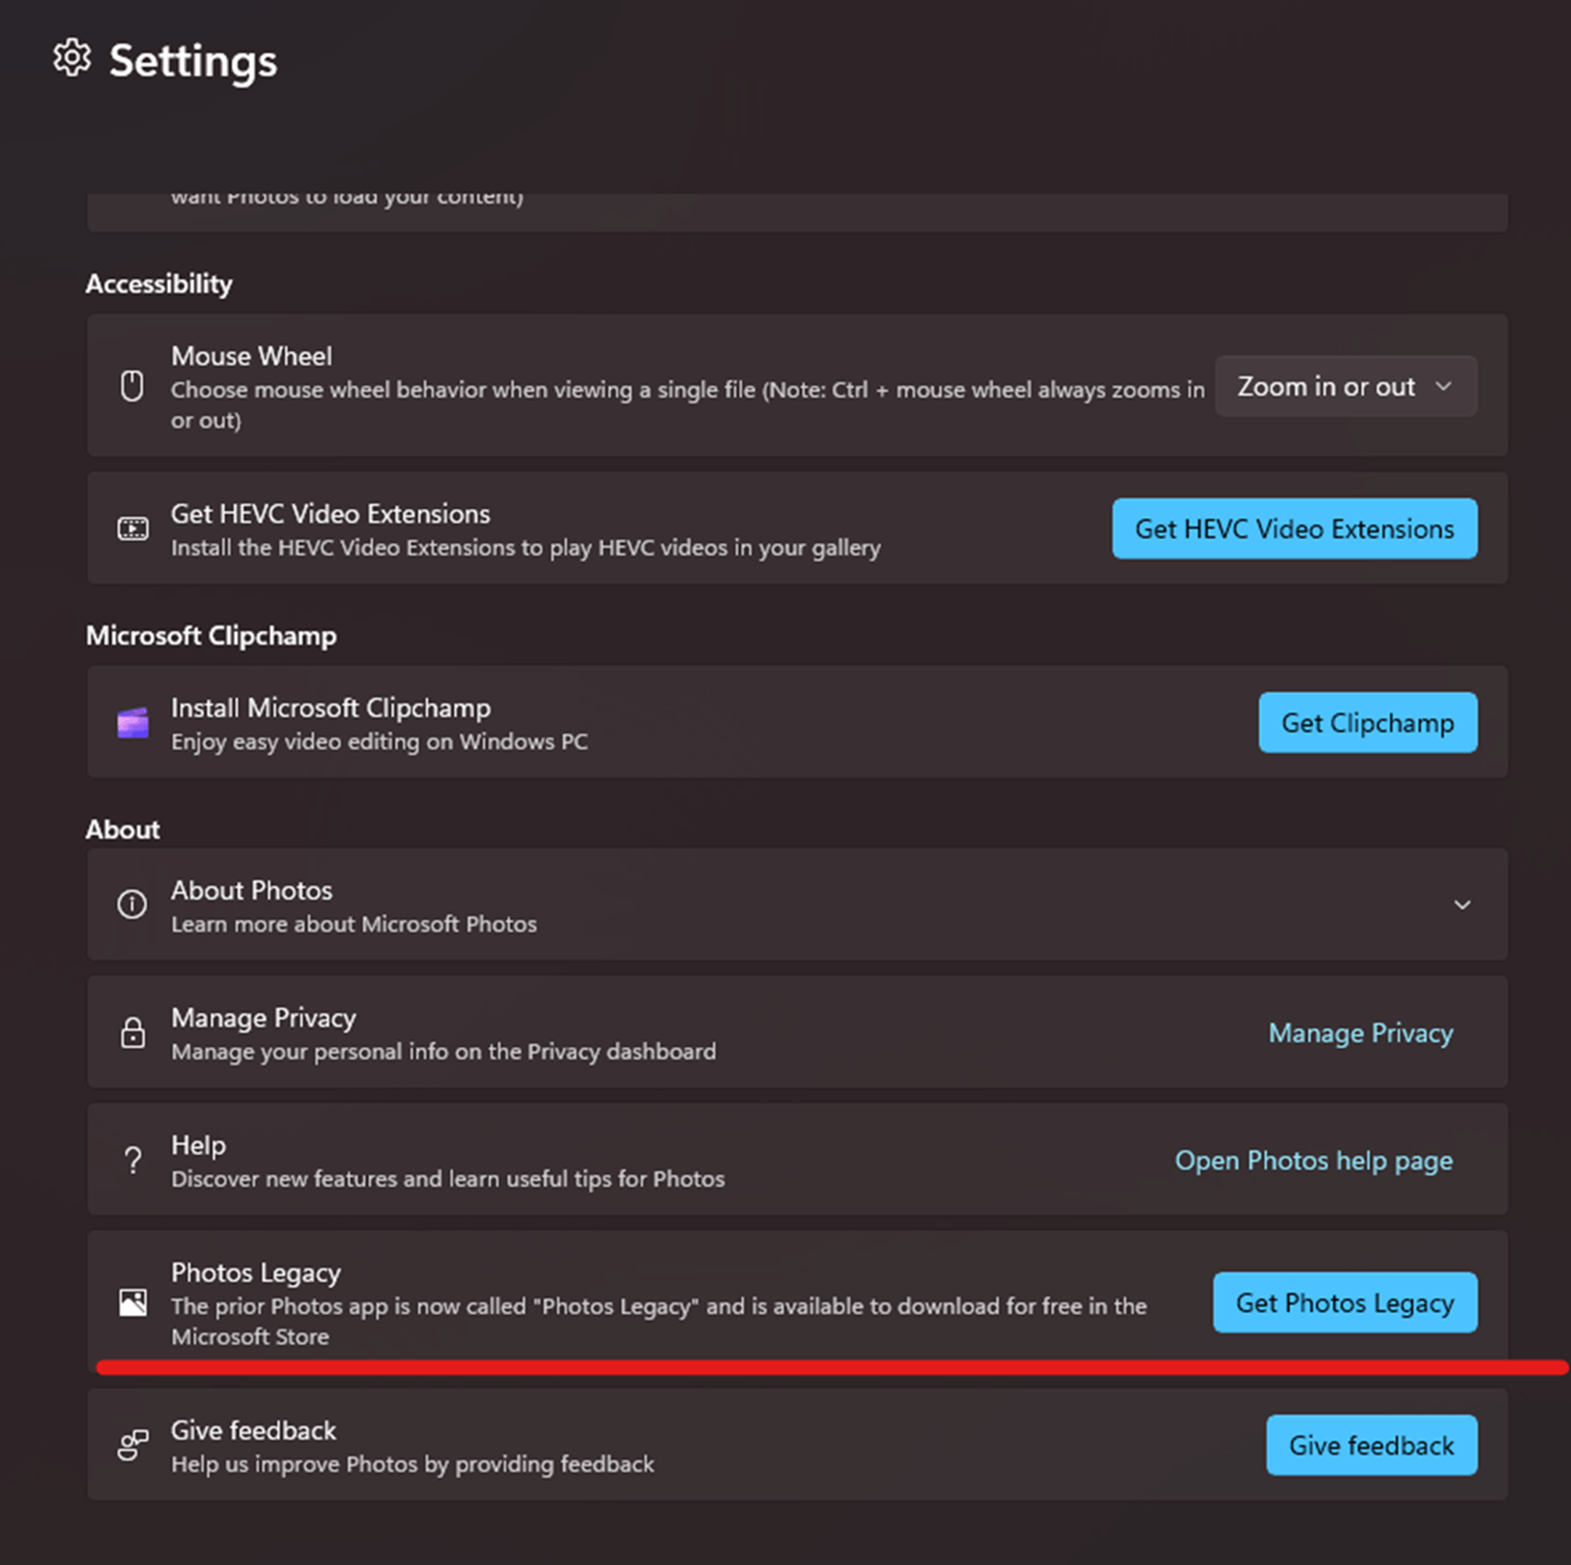Screen dimensions: 1571x1565
Task: Select the About Photos row title
Action: [x=252, y=890]
